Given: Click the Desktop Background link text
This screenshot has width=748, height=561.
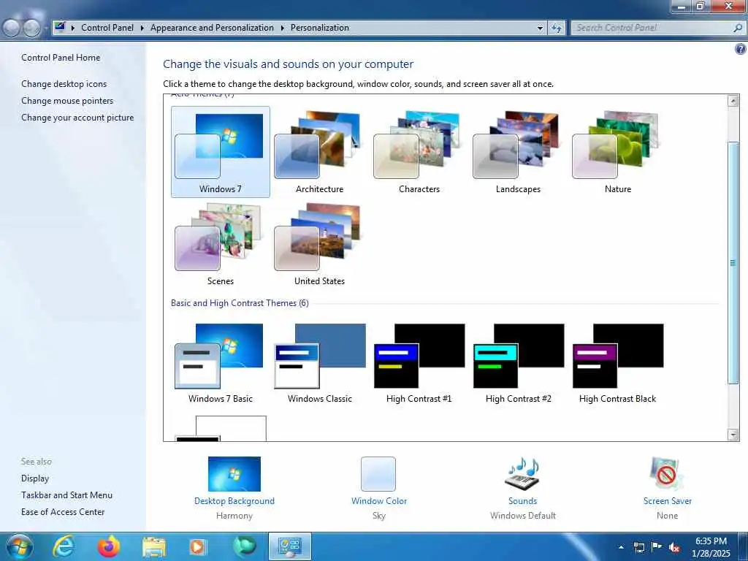Looking at the screenshot, I should 234,501.
